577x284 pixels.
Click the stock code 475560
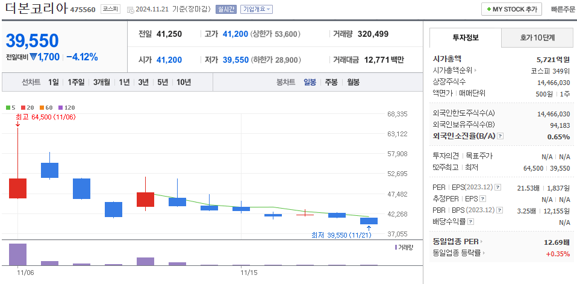coord(83,10)
